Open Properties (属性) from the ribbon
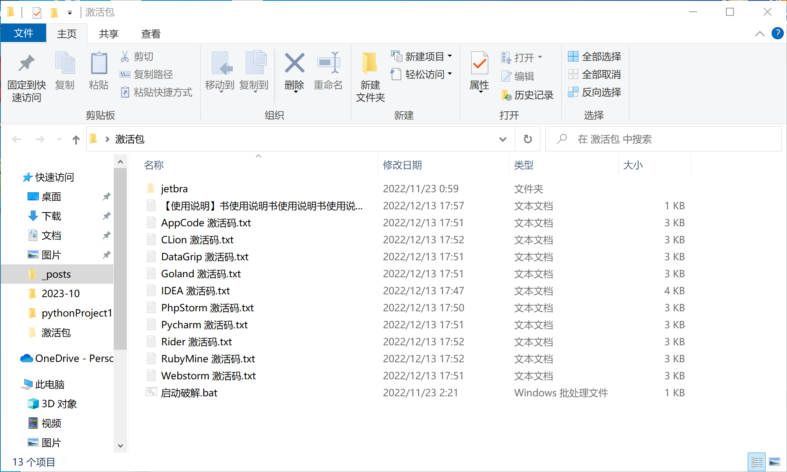The height and width of the screenshot is (472, 787). click(479, 64)
